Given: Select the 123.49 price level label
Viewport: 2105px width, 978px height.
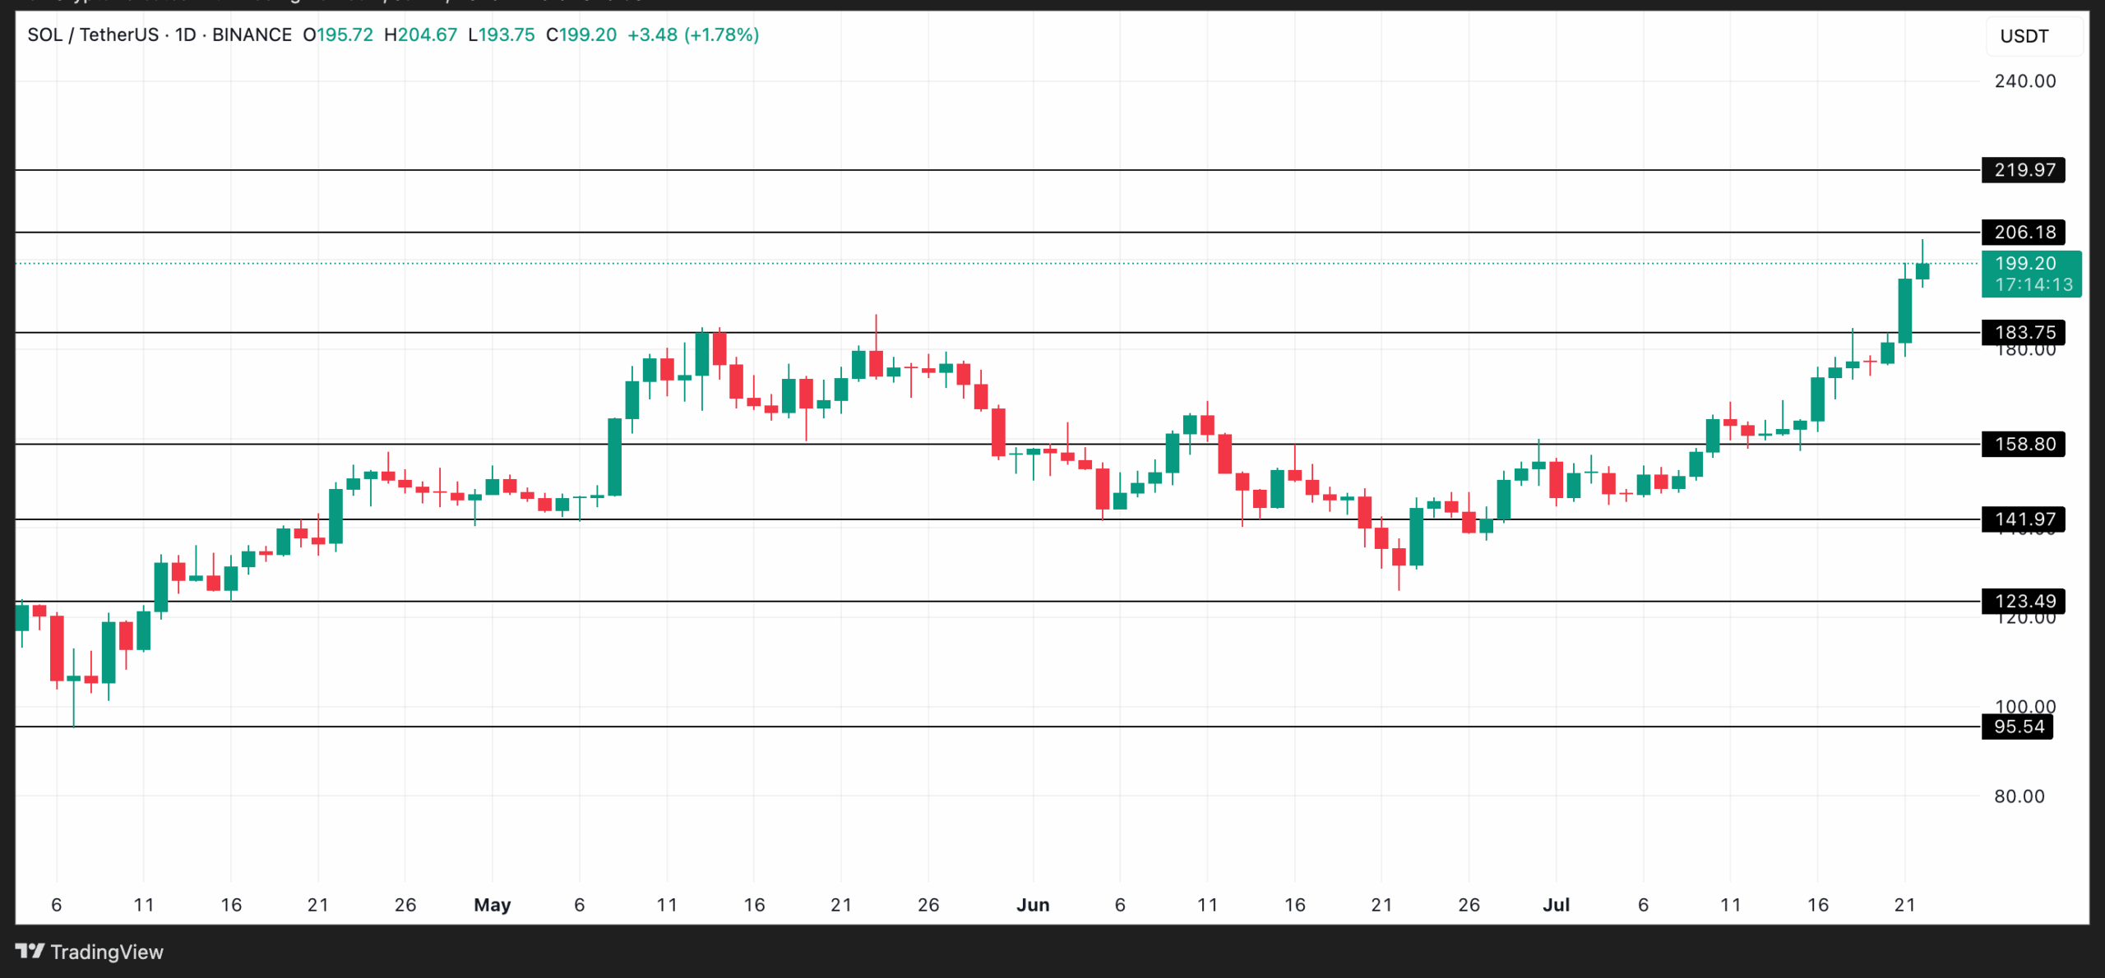Looking at the screenshot, I should coord(2024,602).
